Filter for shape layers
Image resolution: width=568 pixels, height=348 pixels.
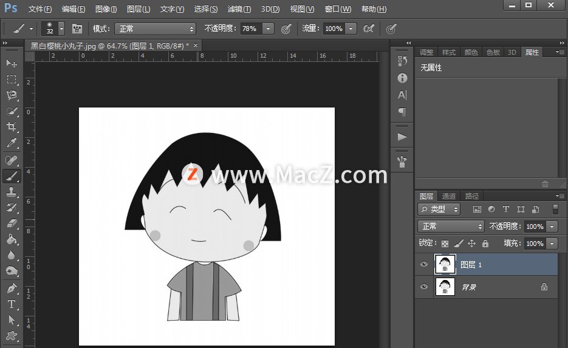[521, 209]
